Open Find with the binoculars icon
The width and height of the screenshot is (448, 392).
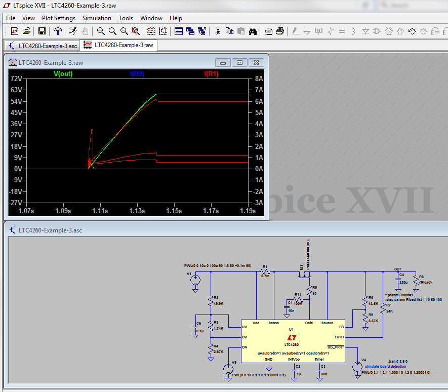pos(253,31)
